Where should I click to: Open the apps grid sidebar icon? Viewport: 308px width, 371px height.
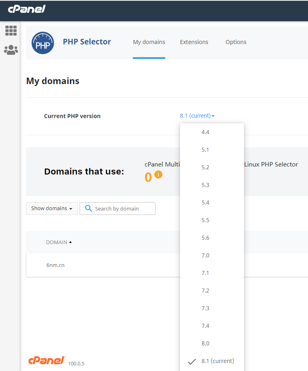pyautogui.click(x=11, y=31)
